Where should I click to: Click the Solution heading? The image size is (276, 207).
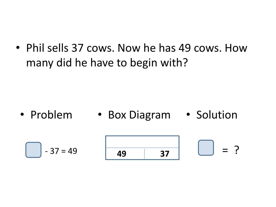click(217, 115)
